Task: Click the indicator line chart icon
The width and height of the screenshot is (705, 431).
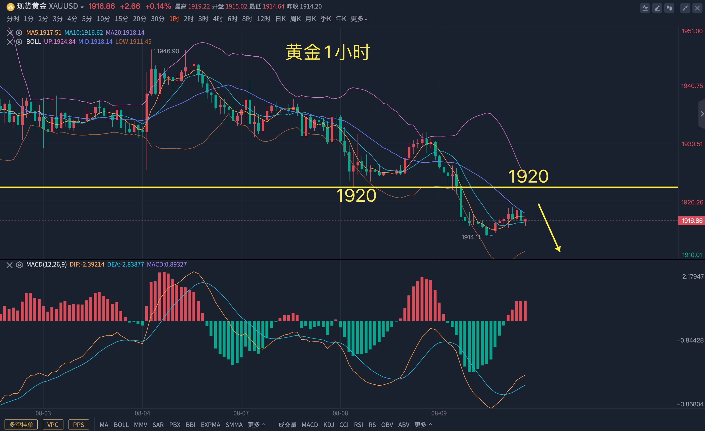Action: 645,8
